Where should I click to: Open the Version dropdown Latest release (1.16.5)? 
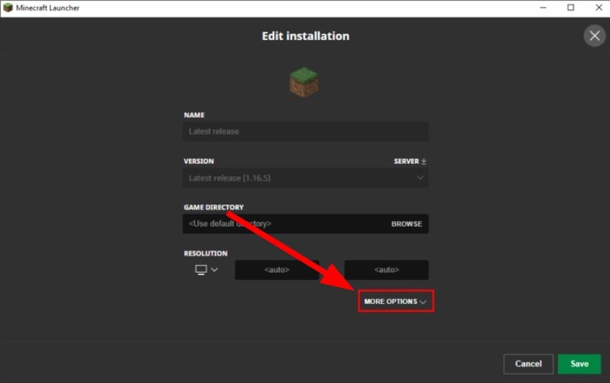(x=306, y=178)
